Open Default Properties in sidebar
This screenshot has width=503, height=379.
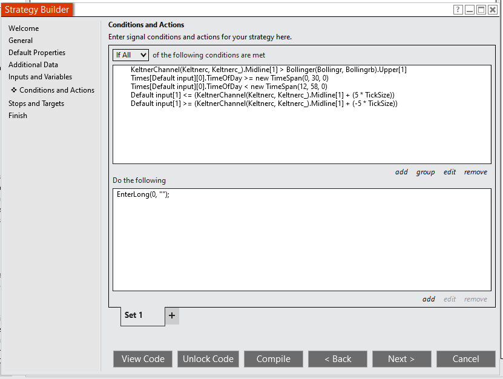37,53
